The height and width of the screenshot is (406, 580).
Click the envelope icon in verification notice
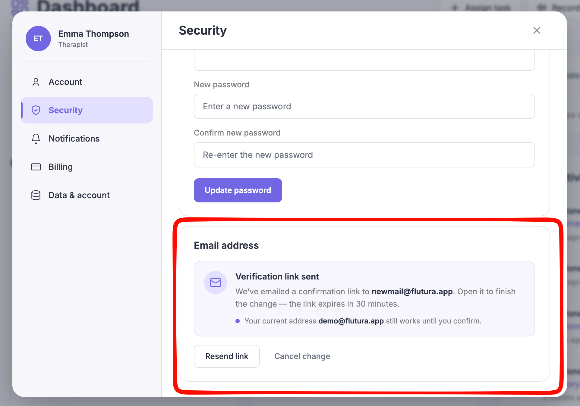216,283
